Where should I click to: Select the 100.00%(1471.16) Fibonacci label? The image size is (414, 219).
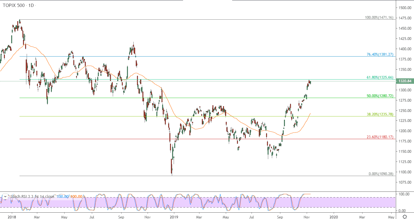click(x=379, y=18)
